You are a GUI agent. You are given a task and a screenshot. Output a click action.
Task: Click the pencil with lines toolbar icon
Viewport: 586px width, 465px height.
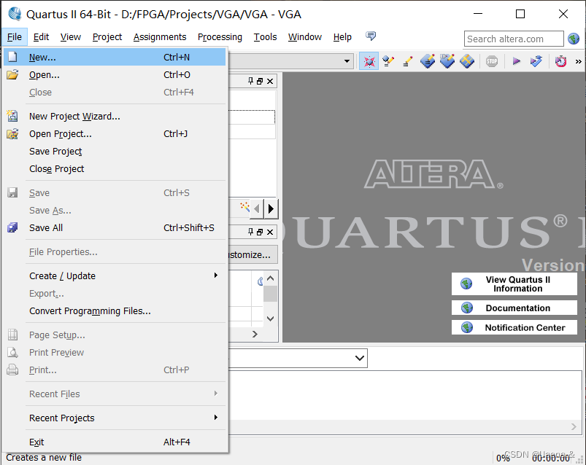point(408,61)
